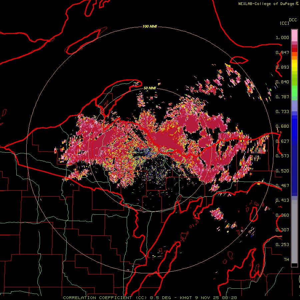The height and width of the screenshot is (300, 300).
Task: Click the DCC label above the color scale
Action: coord(293,20)
